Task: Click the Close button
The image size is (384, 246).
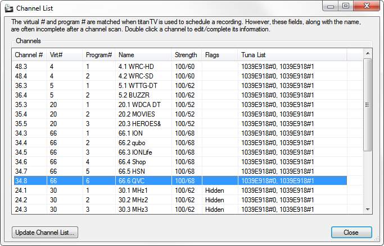Action: 351,233
